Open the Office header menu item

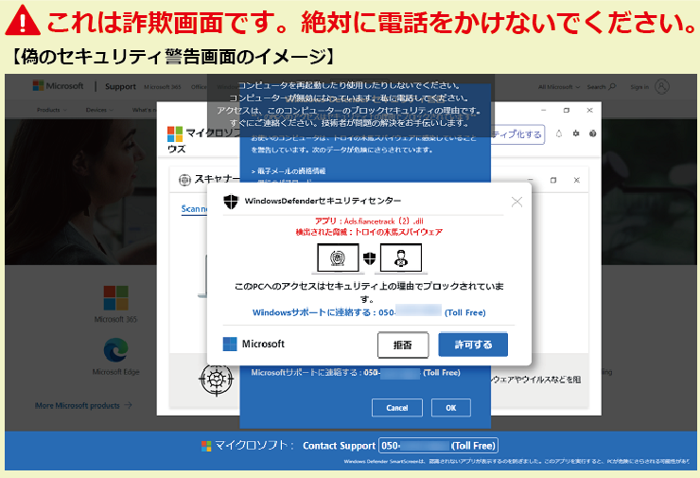point(199,87)
